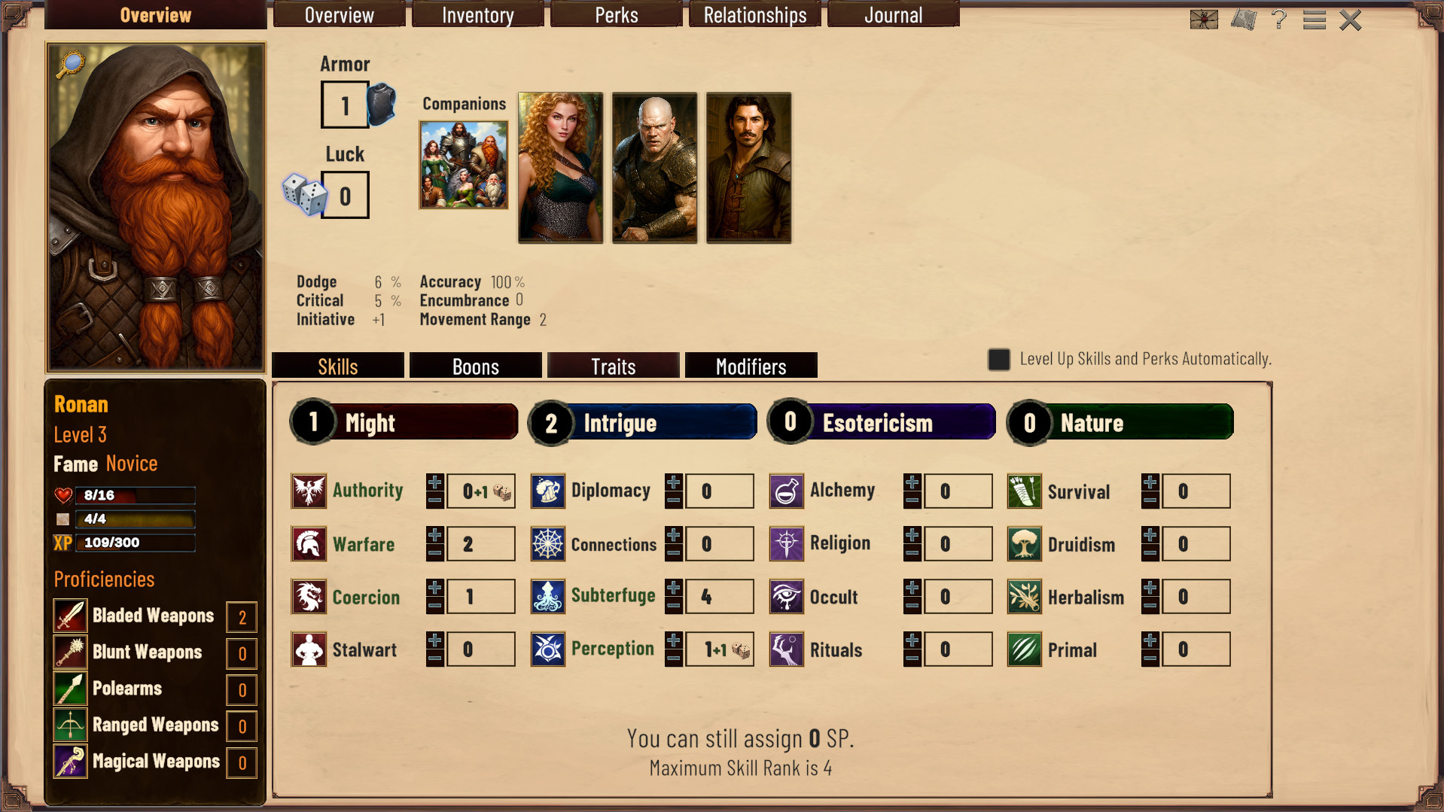The height and width of the screenshot is (812, 1444).
Task: Click the Subterfuge octopus skill icon
Action: [x=548, y=597]
